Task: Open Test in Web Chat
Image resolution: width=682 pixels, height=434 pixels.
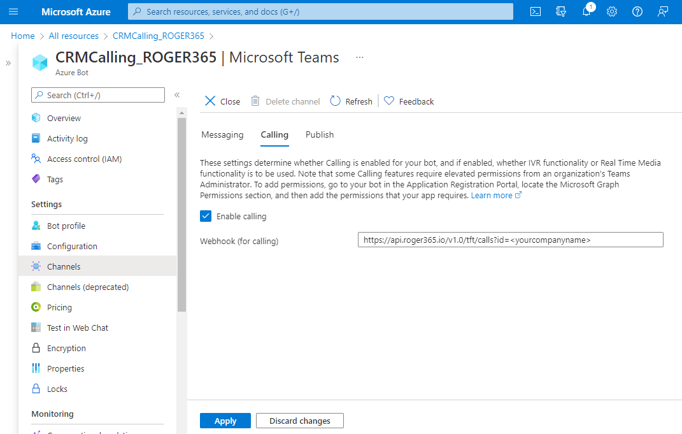Action: click(78, 328)
